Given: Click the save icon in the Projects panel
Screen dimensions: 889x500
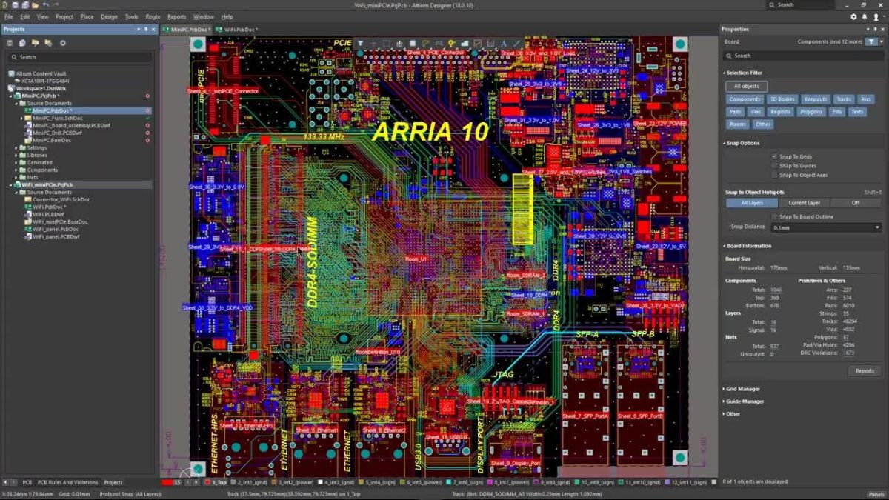Looking at the screenshot, I should (x=10, y=42).
